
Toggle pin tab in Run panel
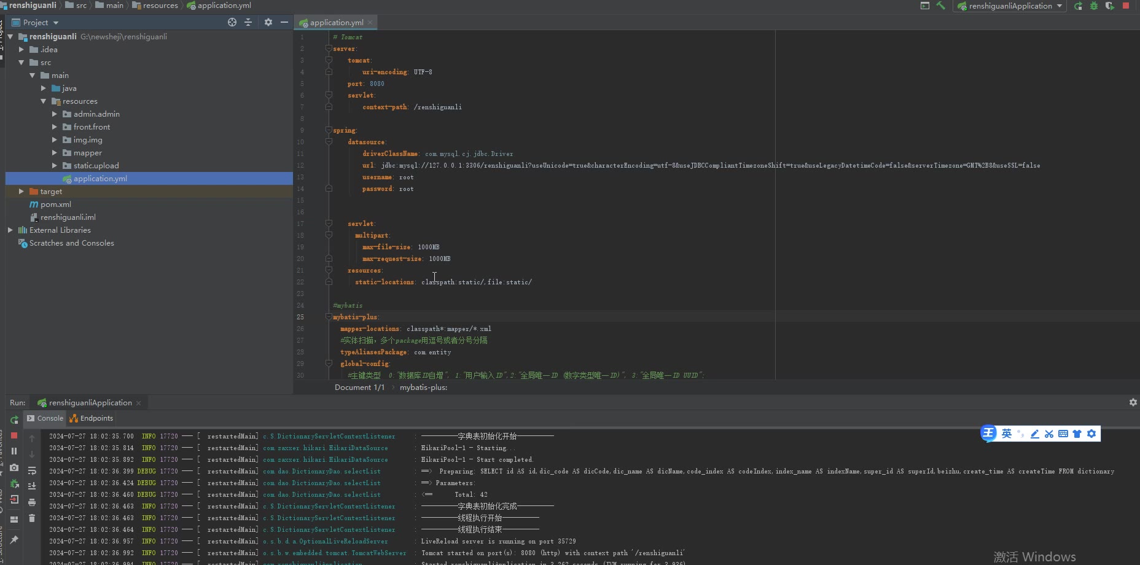(x=14, y=539)
